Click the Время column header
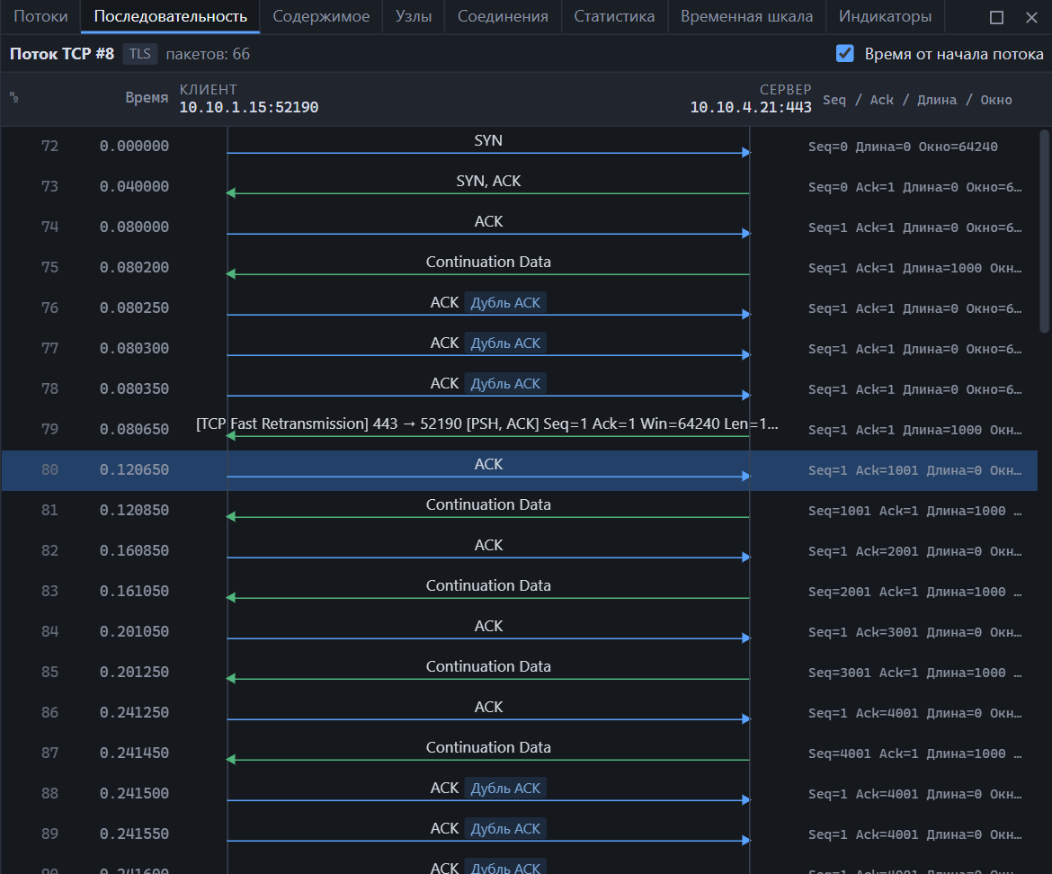Image resolution: width=1052 pixels, height=874 pixels. (147, 98)
